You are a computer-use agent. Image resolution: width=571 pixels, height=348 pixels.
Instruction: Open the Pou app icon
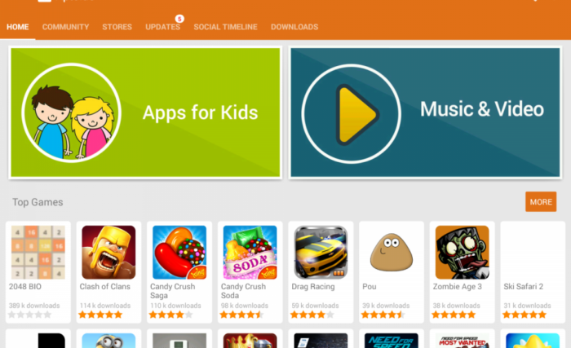[x=392, y=253]
